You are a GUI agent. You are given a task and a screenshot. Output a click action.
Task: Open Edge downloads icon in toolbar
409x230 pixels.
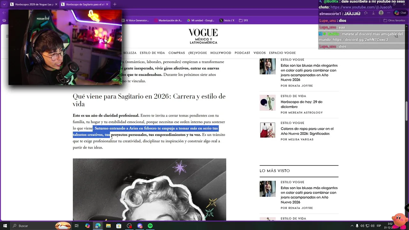click(x=373, y=13)
